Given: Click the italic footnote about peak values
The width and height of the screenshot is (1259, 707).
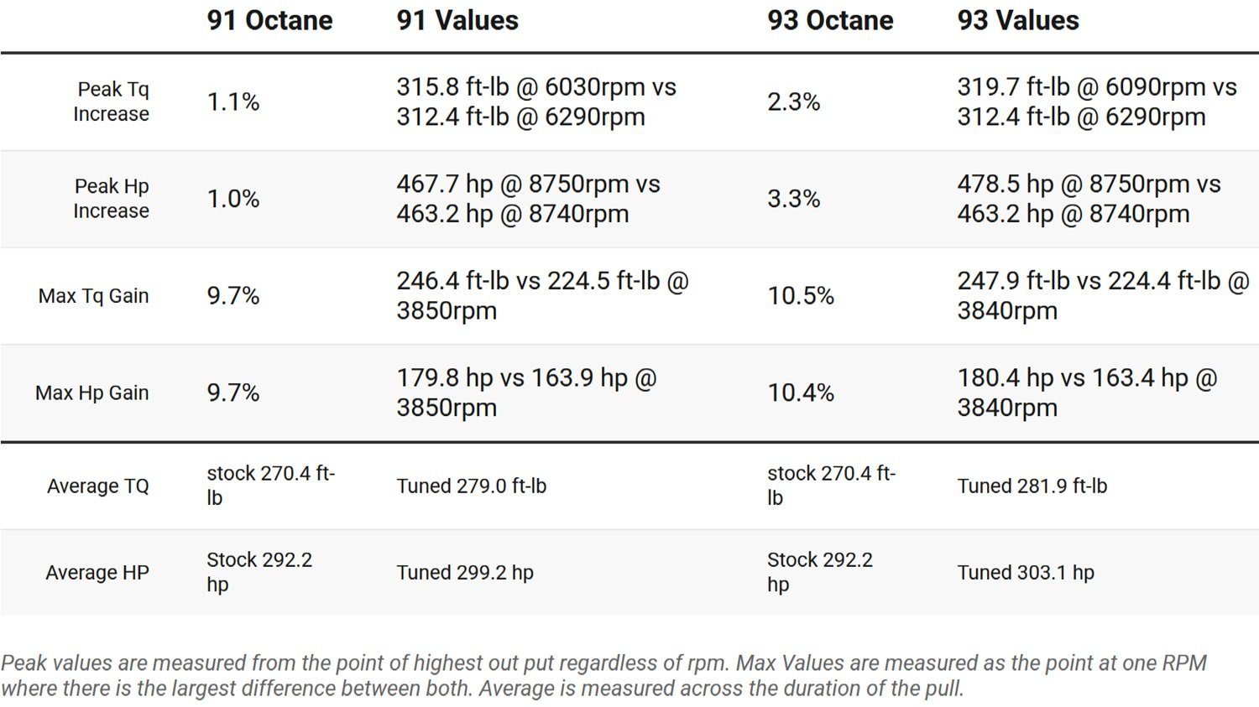Looking at the screenshot, I should [603, 676].
